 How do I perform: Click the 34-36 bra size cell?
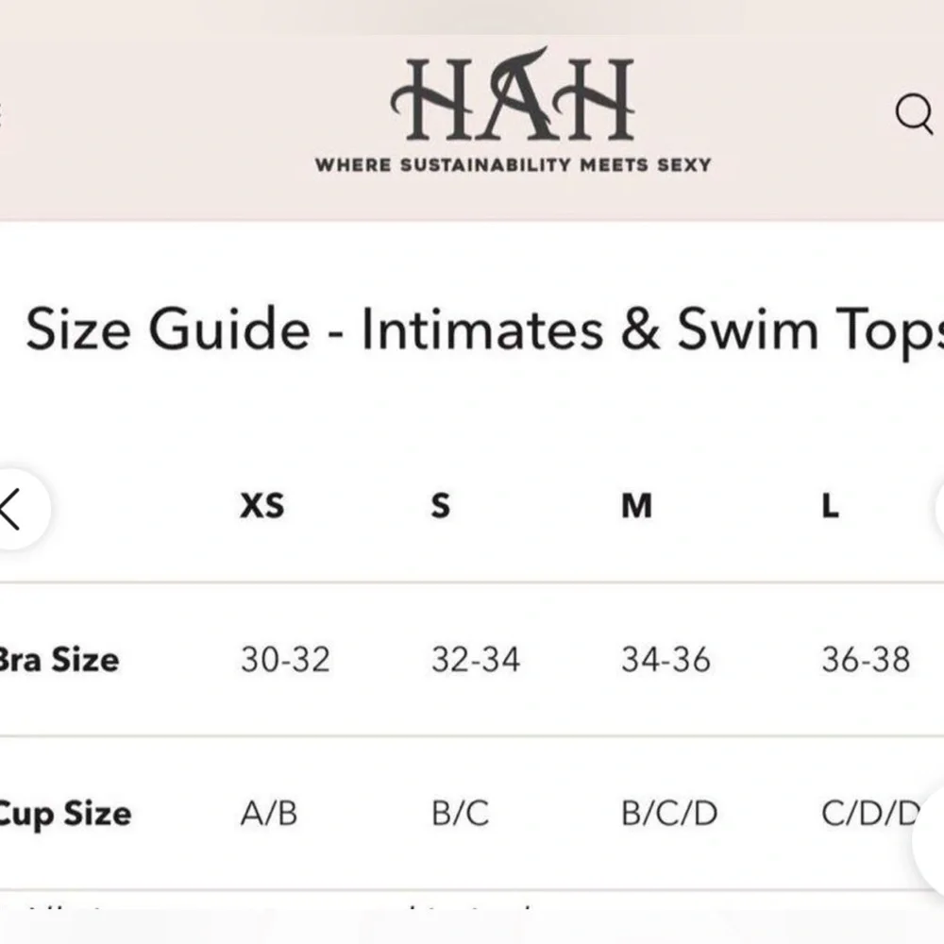point(666,660)
